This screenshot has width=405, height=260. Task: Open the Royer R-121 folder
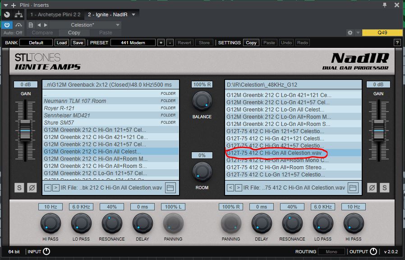click(x=110, y=108)
